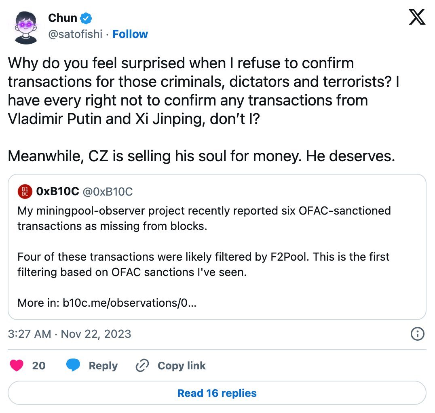Click the Reply label
This screenshot has width=435, height=413.
click(103, 366)
